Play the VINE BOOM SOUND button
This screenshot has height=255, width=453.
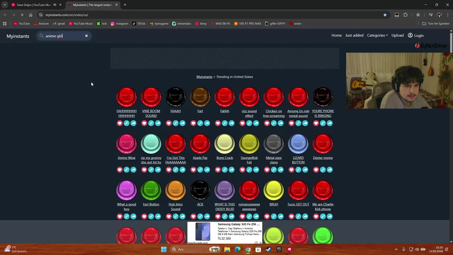(x=151, y=96)
